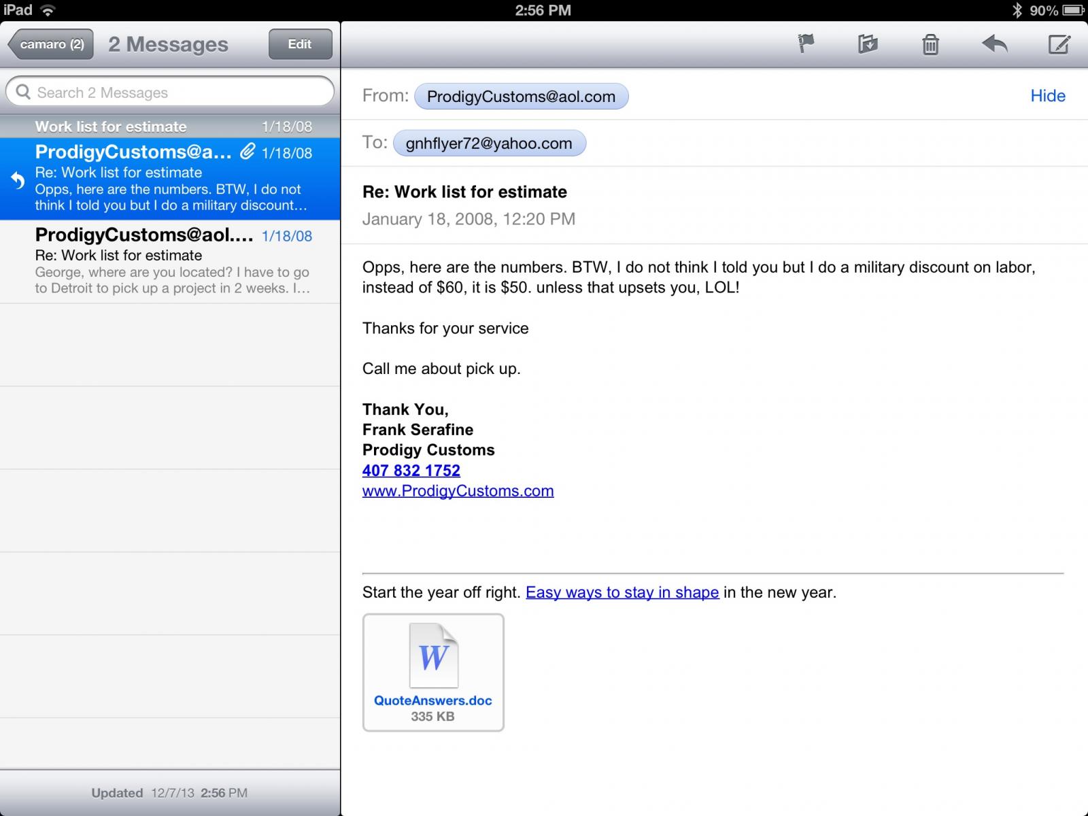Call the 407 832 1752 phone link
This screenshot has height=816, width=1088.
point(411,471)
